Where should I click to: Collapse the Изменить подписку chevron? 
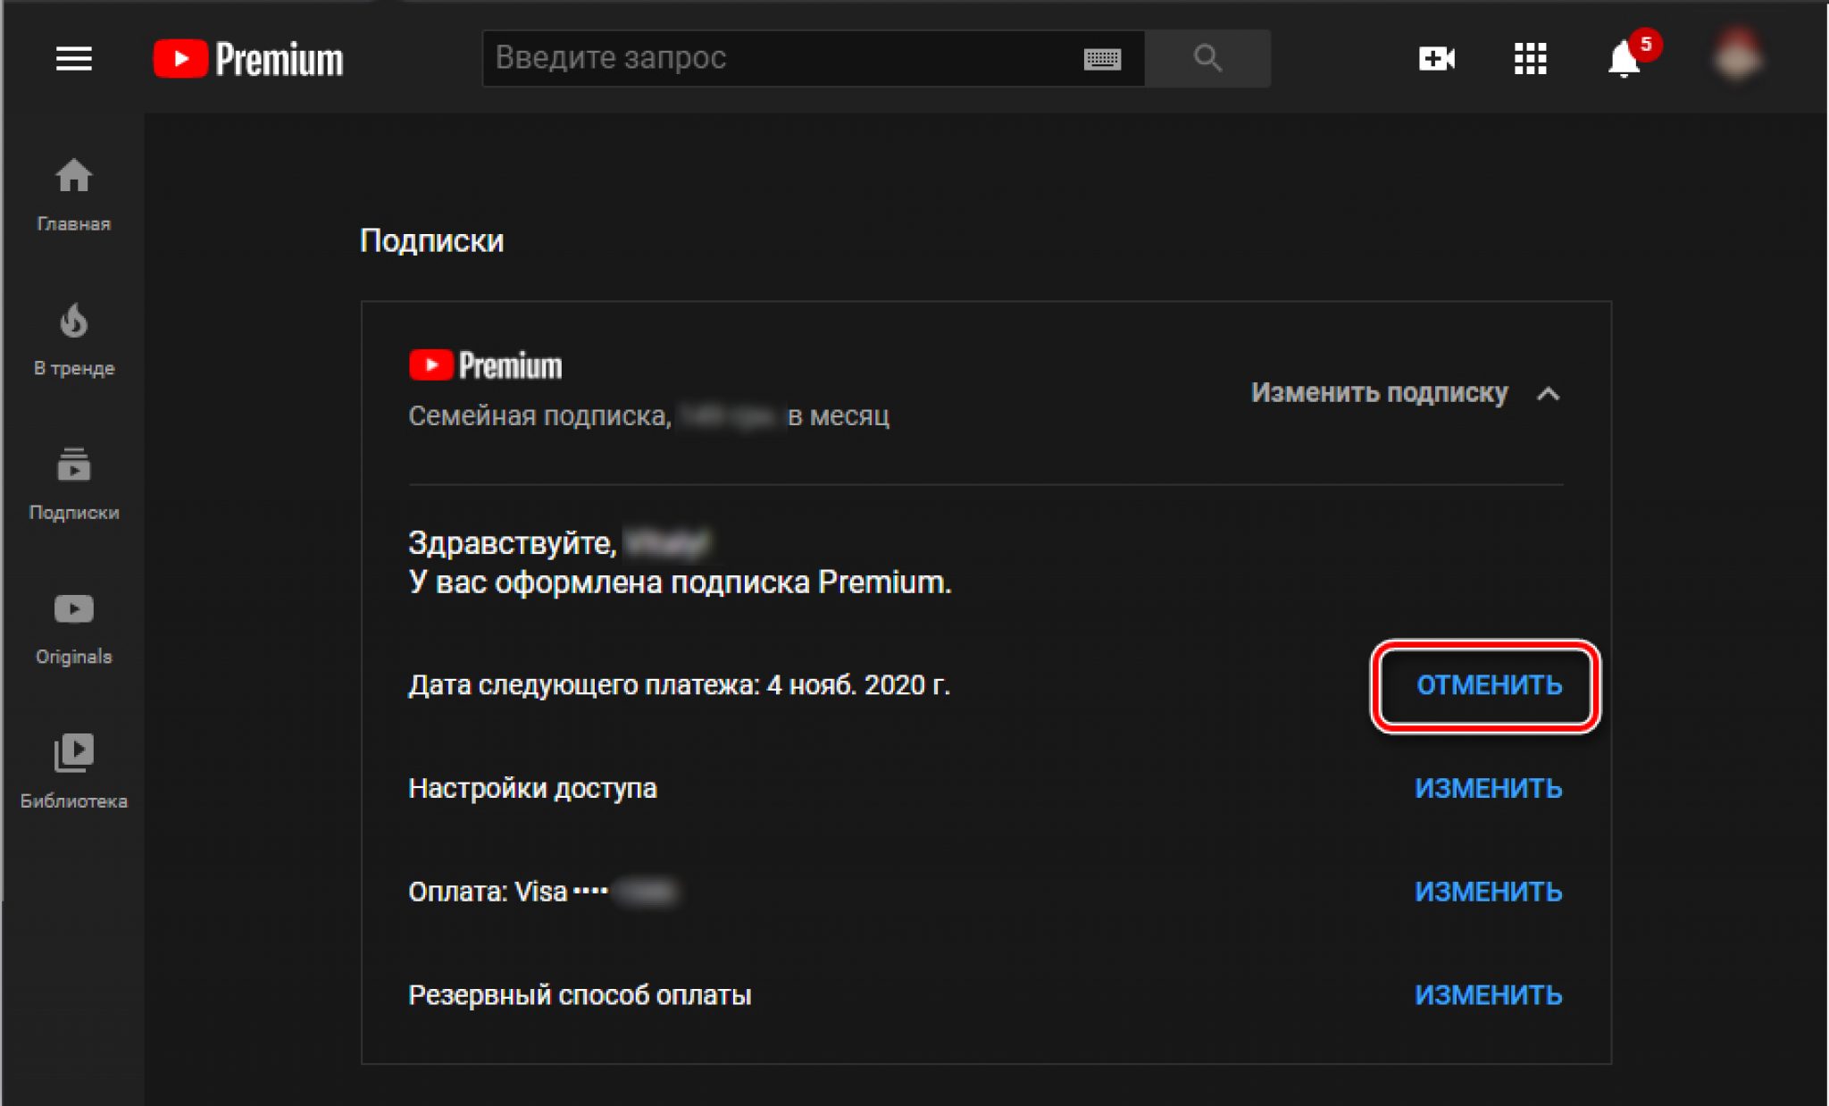[1549, 393]
